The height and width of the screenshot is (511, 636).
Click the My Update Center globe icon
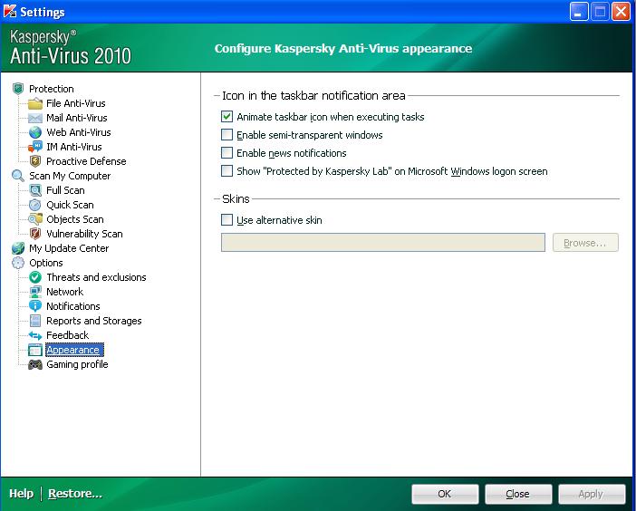click(18, 248)
